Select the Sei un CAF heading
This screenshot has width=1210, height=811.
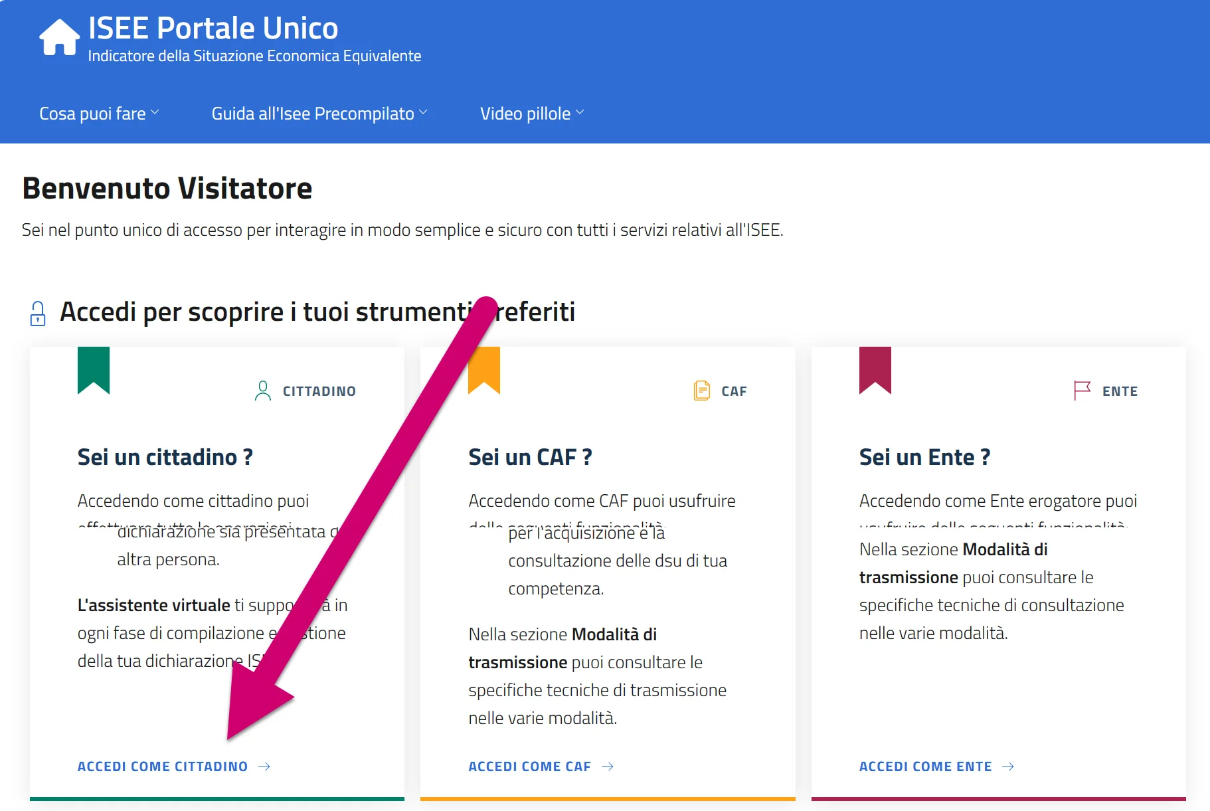point(530,457)
